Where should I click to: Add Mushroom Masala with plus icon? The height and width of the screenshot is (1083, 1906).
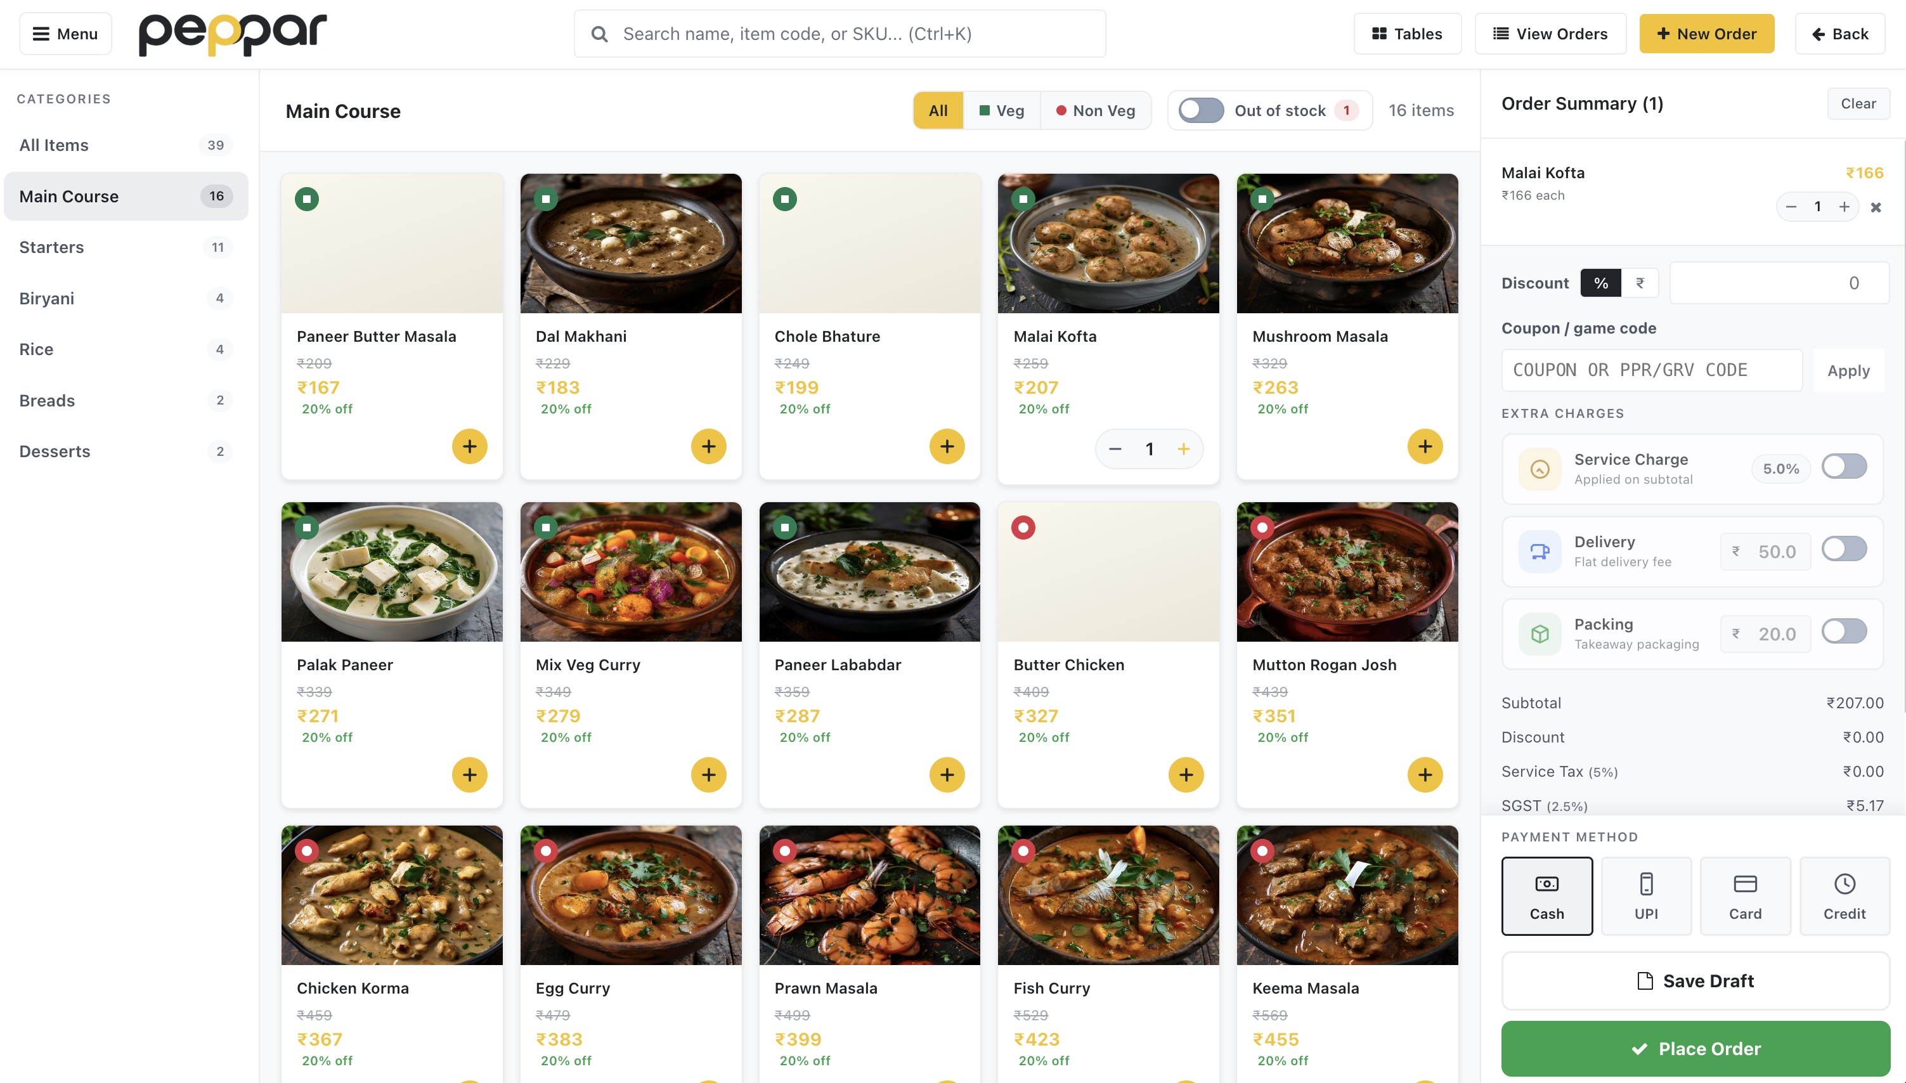[x=1425, y=446]
